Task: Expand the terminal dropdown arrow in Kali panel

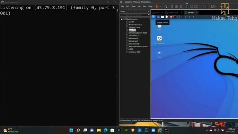Action: 177,17
